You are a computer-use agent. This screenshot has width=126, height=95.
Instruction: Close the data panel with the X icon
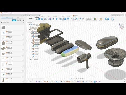25,15
